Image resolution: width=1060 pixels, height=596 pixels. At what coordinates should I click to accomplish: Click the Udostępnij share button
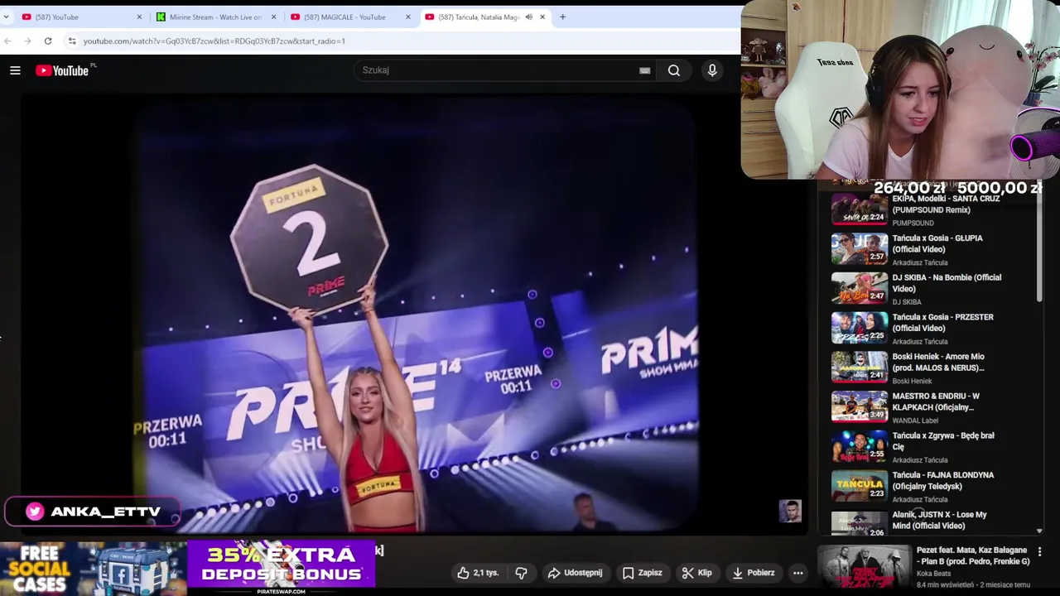point(575,573)
